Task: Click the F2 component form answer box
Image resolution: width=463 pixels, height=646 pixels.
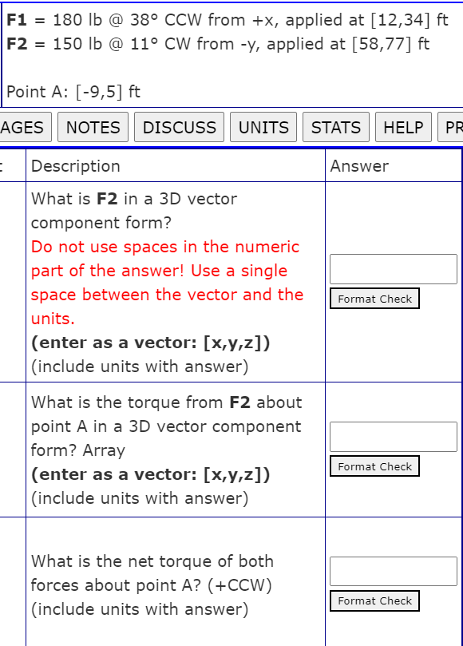Action: 393,269
